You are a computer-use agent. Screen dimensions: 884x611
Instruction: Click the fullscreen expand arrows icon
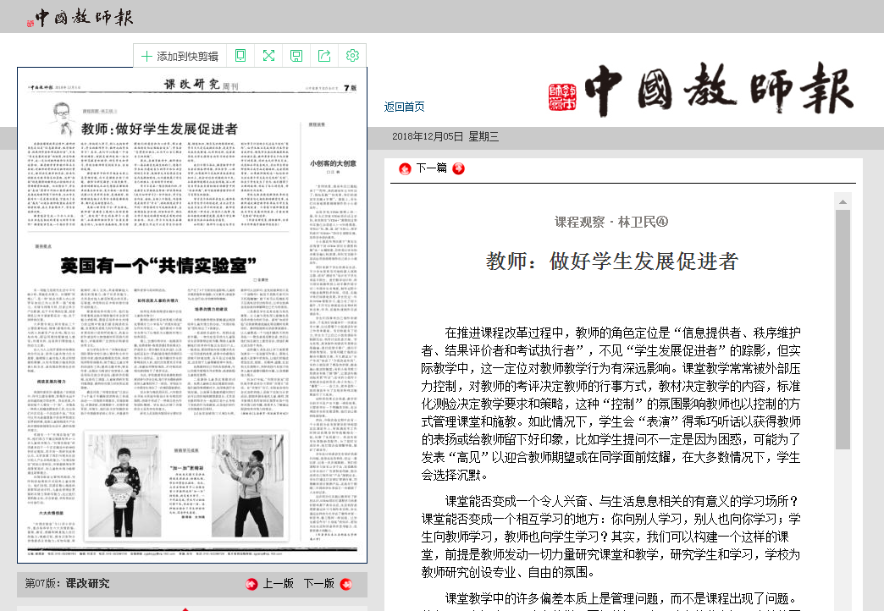tap(268, 56)
